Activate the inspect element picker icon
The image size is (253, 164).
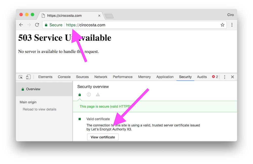pos(21,77)
